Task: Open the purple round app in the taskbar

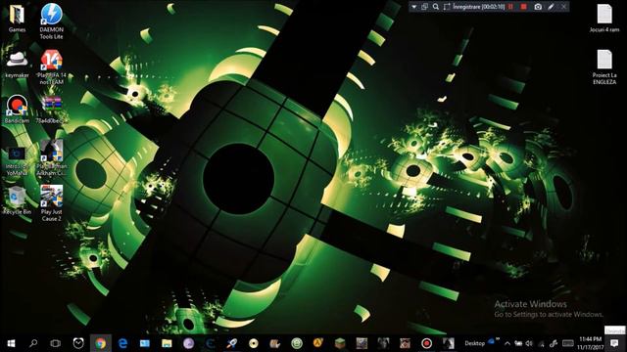Action: coord(188,343)
